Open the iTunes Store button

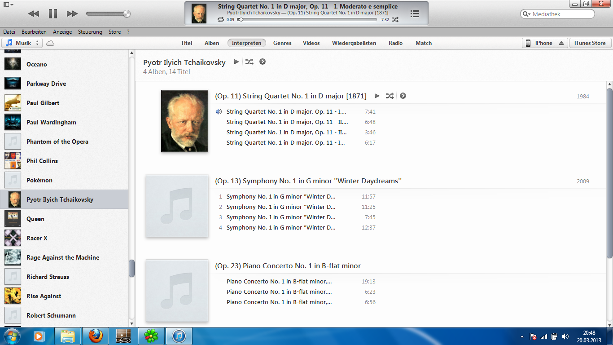coord(590,43)
